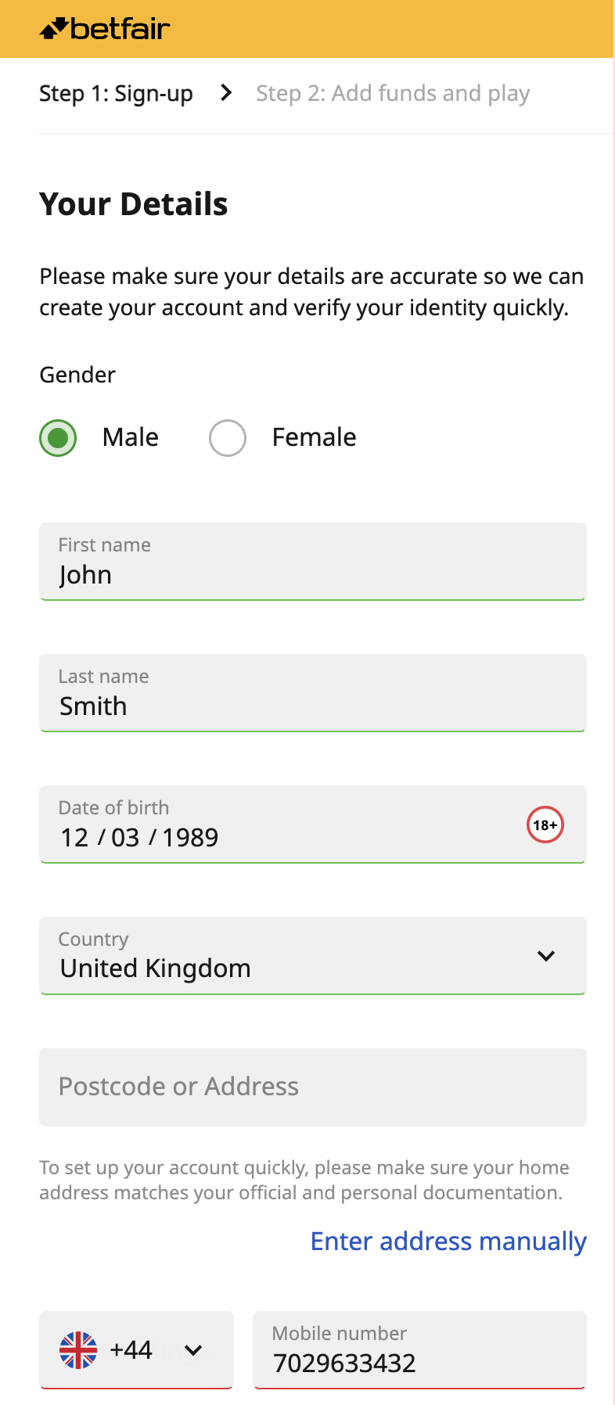Click the Country dropdown chevron arrow
This screenshot has height=1405, width=615.
click(x=546, y=956)
